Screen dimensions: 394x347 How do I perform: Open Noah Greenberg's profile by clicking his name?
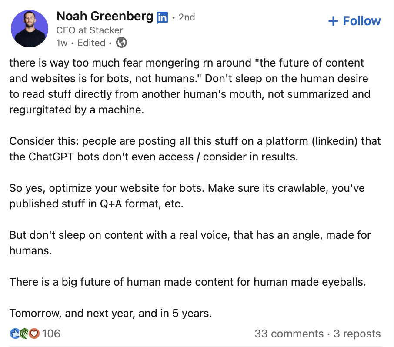coord(105,17)
